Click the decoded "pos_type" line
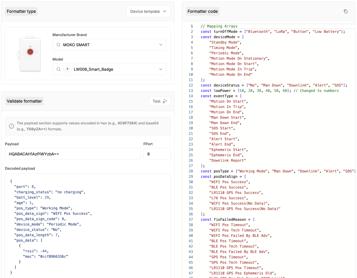Viewport: 357px width, 278px height. (x=43, y=208)
